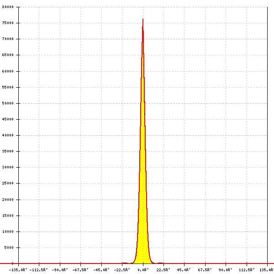
Task: Click the -135.0 x-axis label
Action: pyautogui.click(x=18, y=270)
